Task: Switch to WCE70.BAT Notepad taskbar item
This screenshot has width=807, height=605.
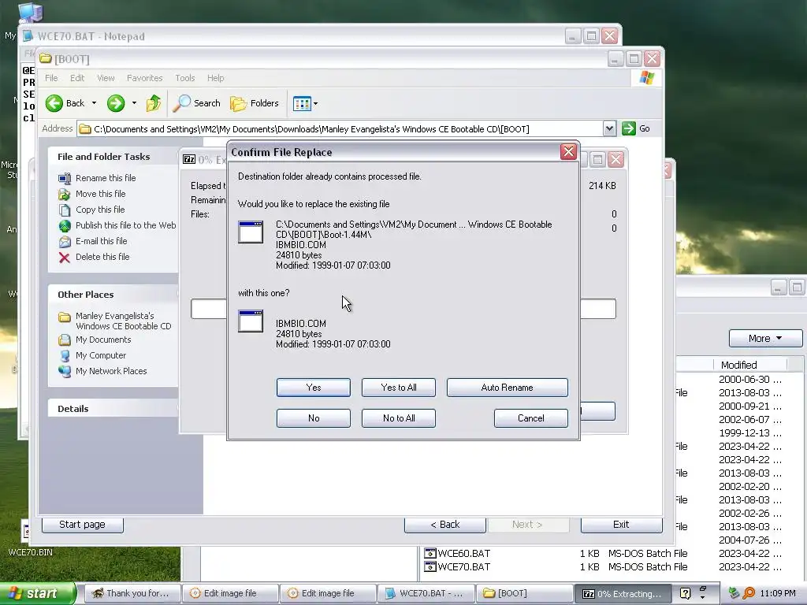Action: point(425,593)
